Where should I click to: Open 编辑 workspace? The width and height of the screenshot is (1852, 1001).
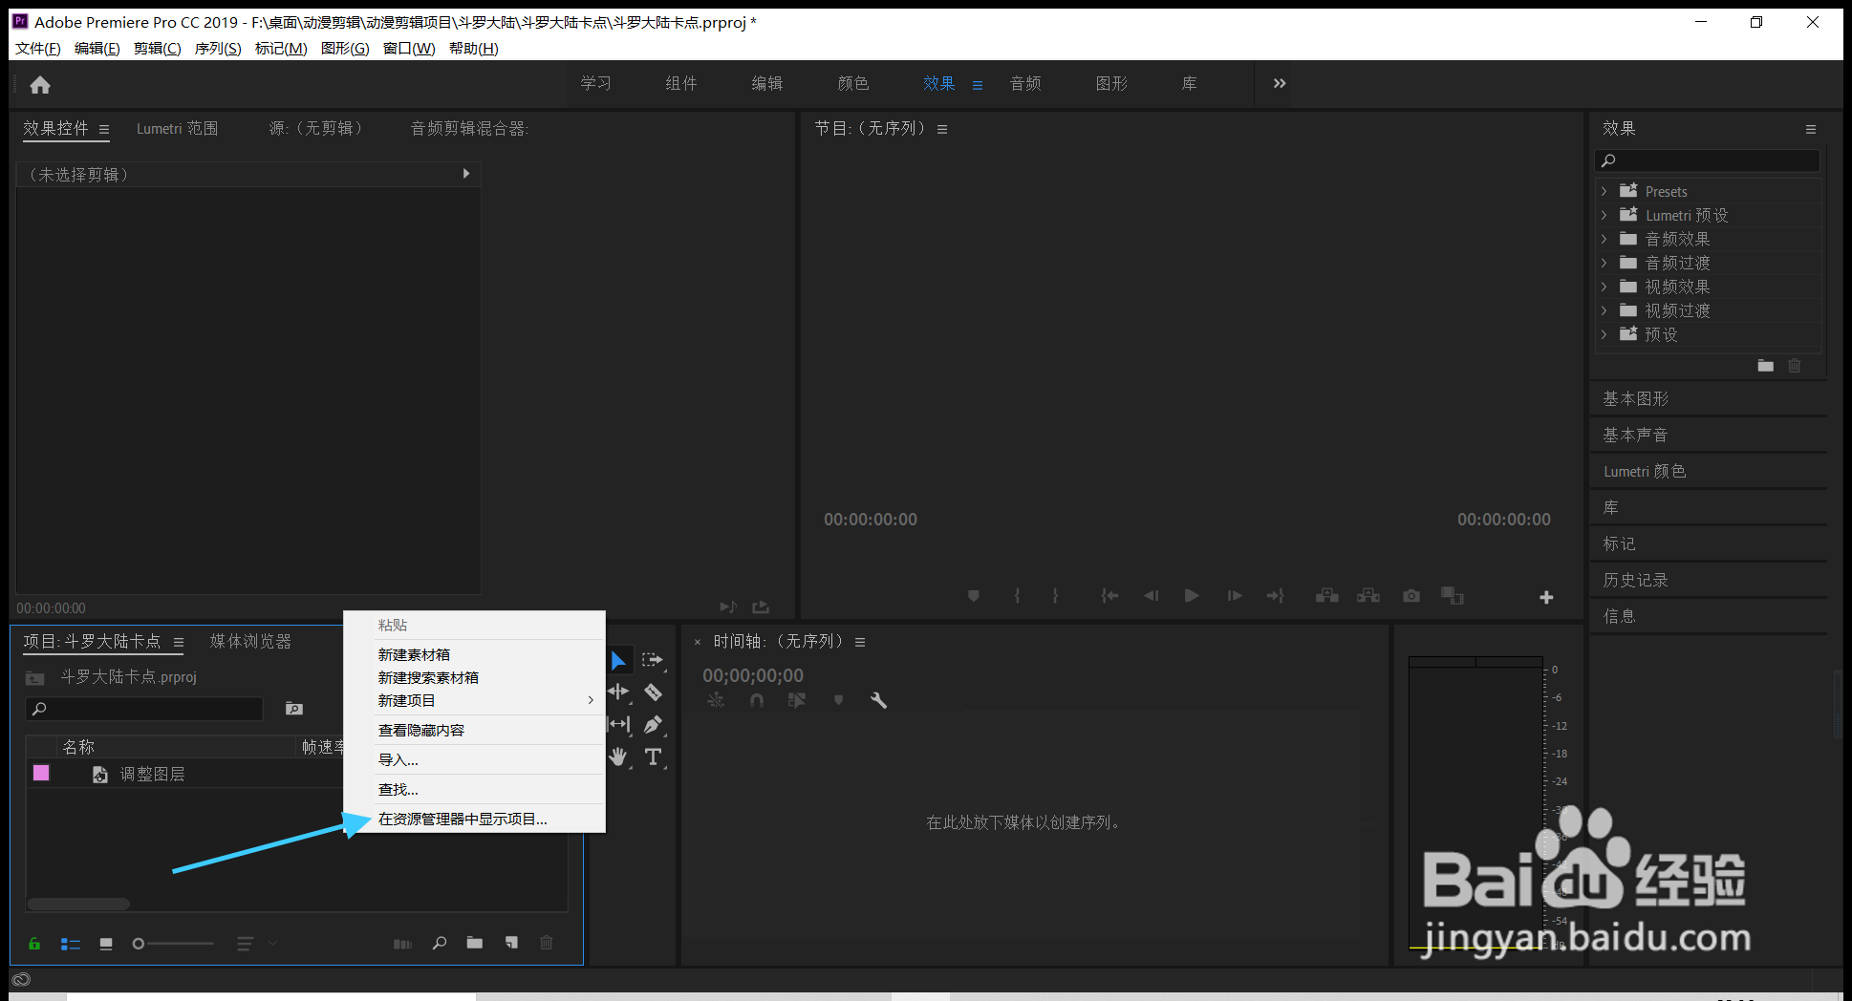click(x=767, y=83)
